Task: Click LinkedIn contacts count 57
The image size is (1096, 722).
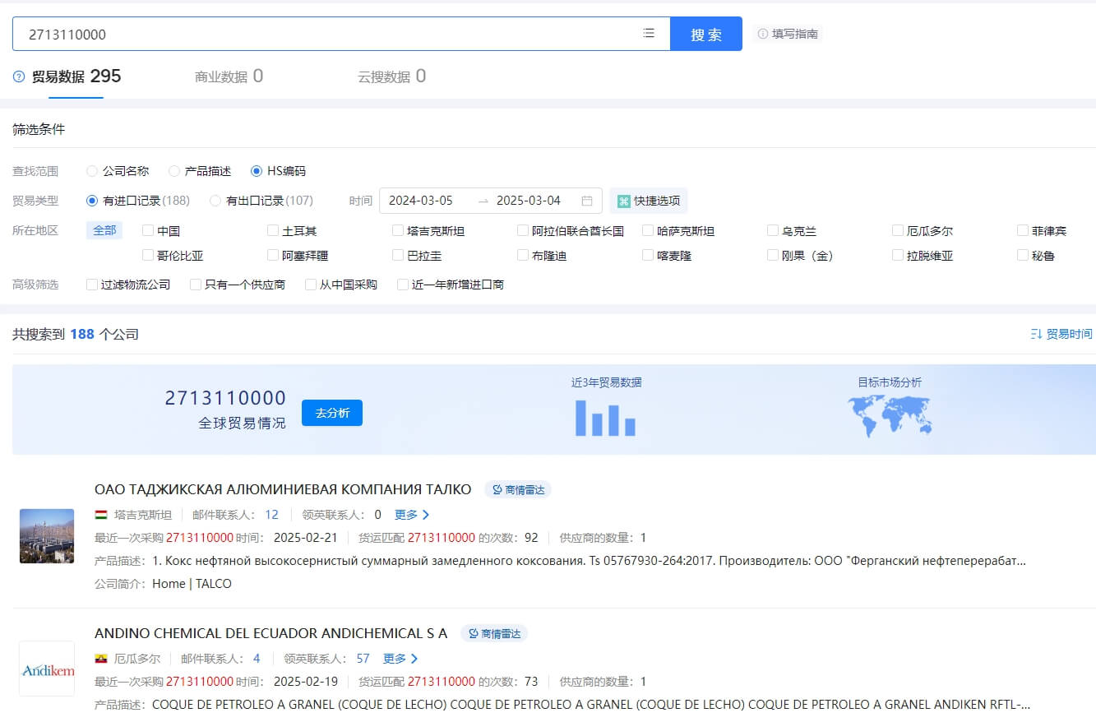Action: (363, 659)
